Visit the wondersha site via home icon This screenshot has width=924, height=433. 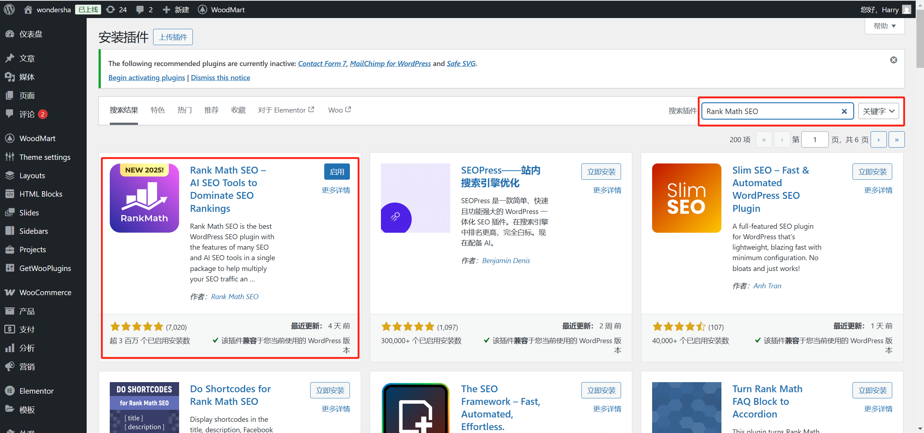[x=28, y=9]
